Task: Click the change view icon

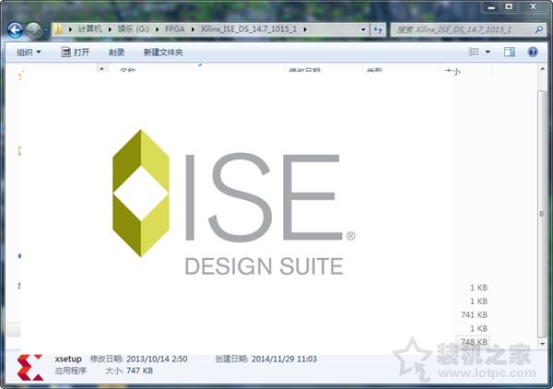Action: [474, 53]
